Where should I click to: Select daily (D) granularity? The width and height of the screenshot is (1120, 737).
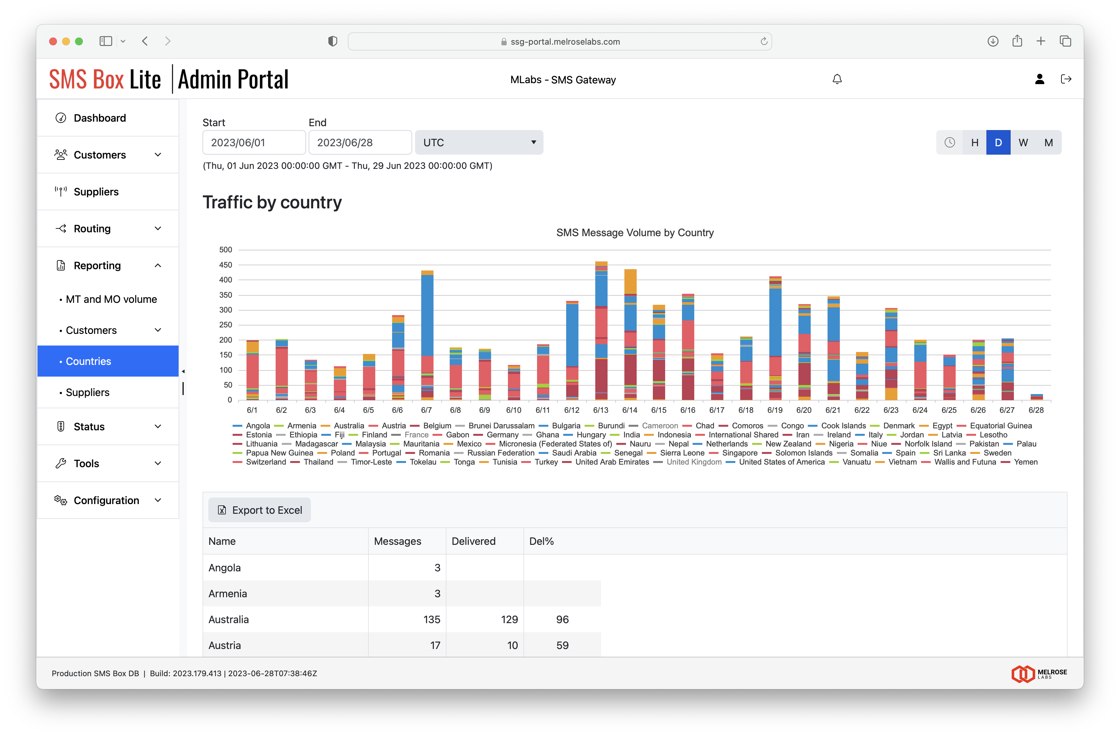tap(998, 143)
